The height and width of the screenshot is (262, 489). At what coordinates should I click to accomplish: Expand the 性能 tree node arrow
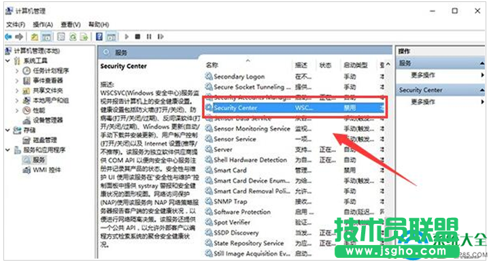[17, 110]
